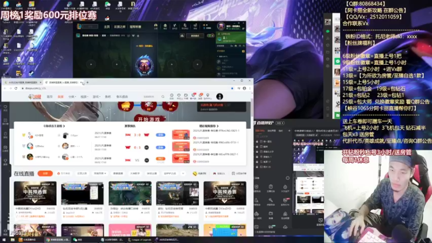Open Douyu watch history clock icon
The image size is (432, 243).
tap(172, 96)
